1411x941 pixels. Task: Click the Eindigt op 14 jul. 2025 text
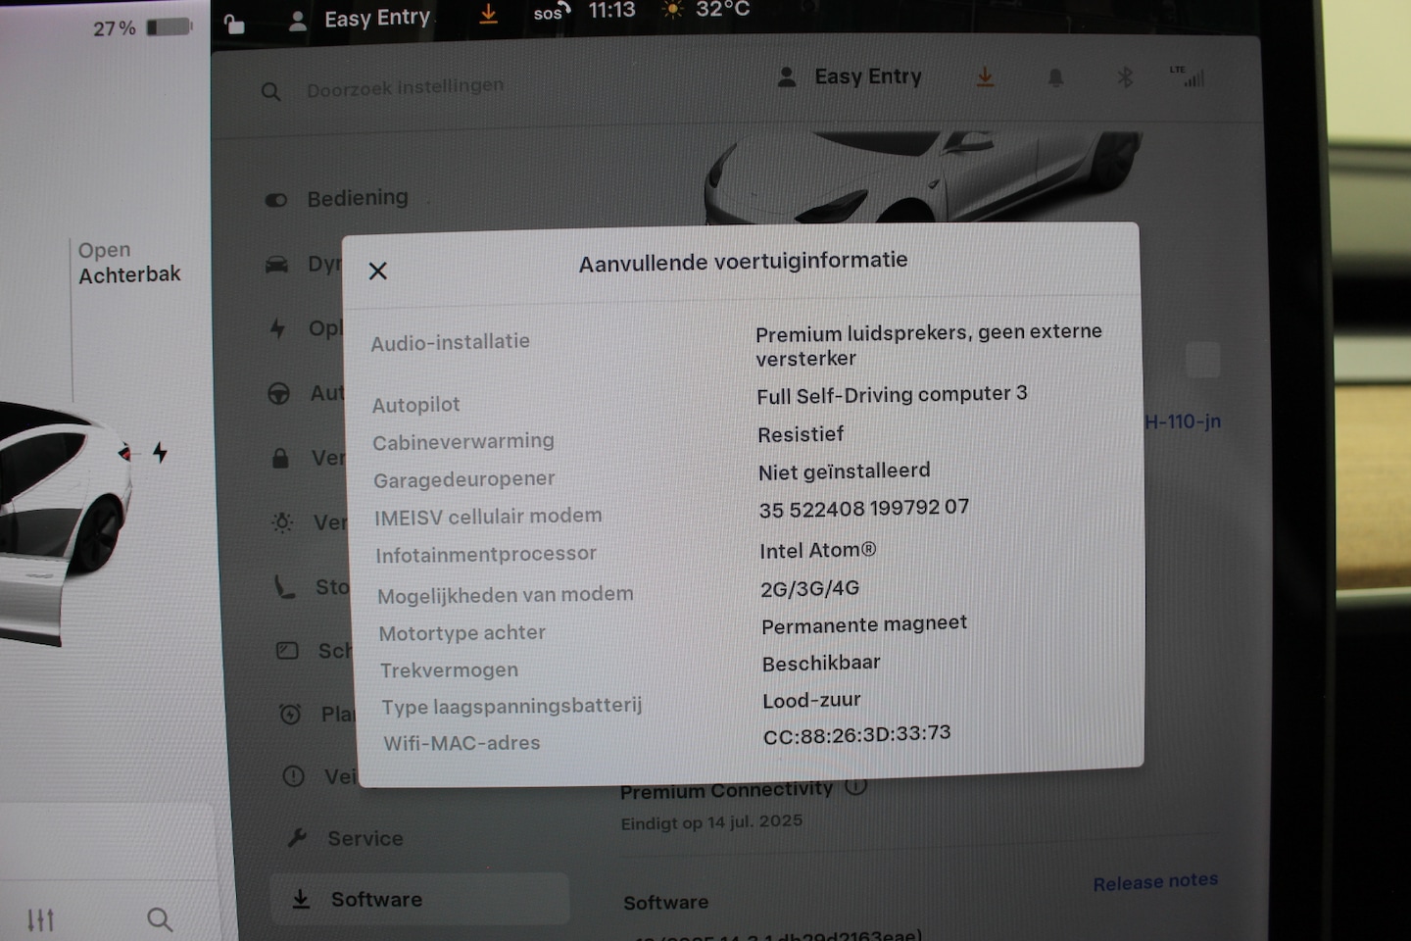pyautogui.click(x=711, y=822)
